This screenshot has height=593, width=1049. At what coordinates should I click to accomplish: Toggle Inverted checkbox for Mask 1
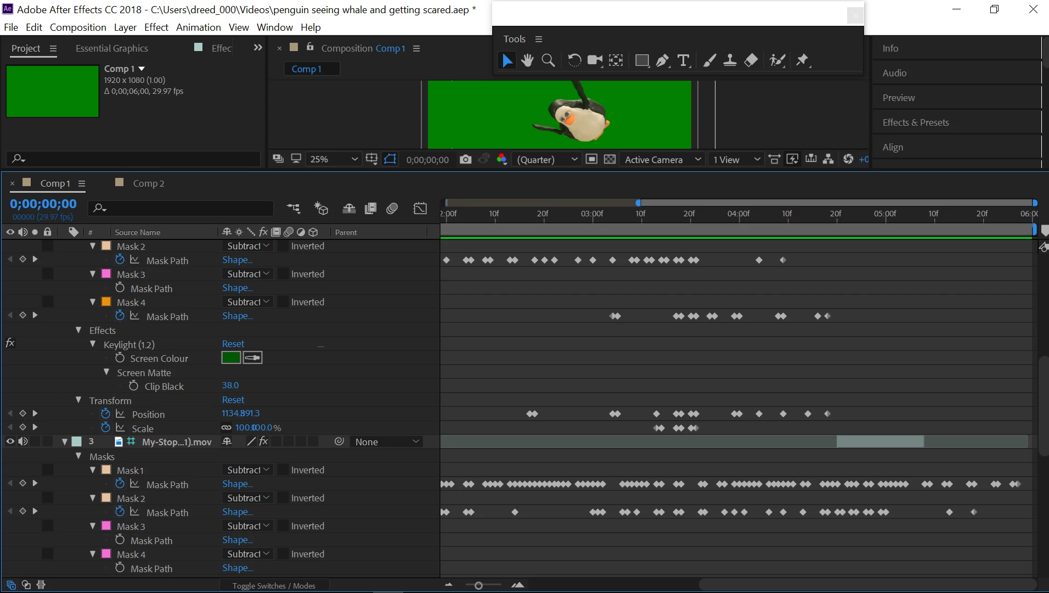pos(283,471)
